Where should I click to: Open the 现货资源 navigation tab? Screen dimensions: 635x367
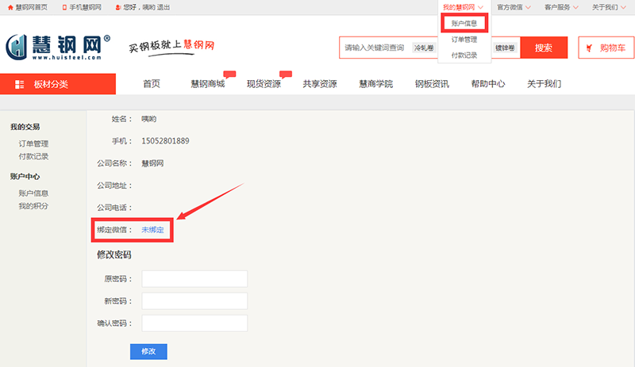coord(264,84)
